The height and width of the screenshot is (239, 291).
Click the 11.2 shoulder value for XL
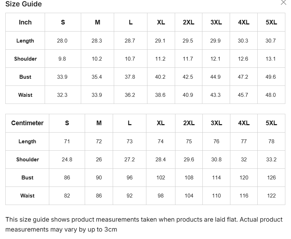160,59
